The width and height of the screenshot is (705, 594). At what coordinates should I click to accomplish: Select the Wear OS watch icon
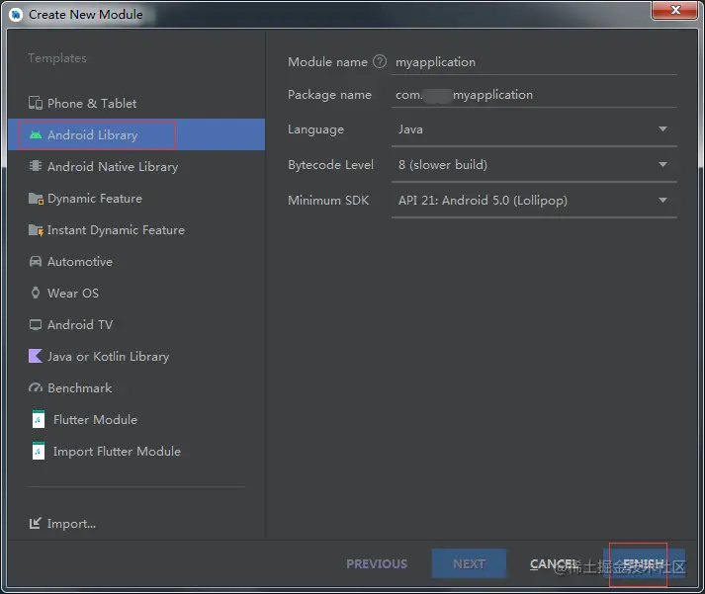click(36, 293)
